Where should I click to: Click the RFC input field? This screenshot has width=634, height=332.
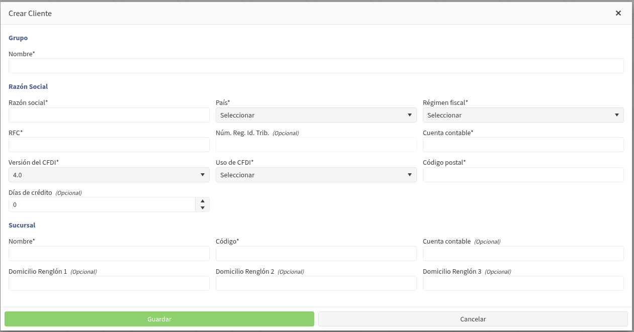point(109,145)
